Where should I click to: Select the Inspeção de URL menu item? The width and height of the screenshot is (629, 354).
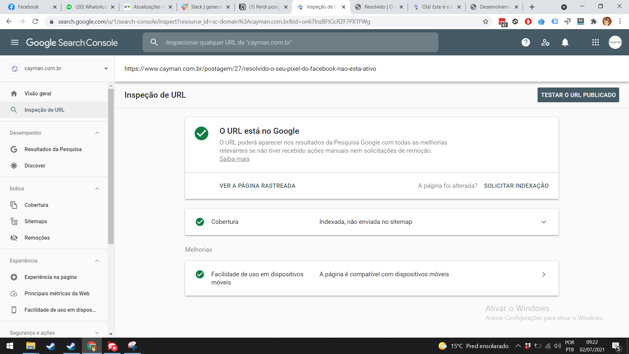click(x=45, y=110)
